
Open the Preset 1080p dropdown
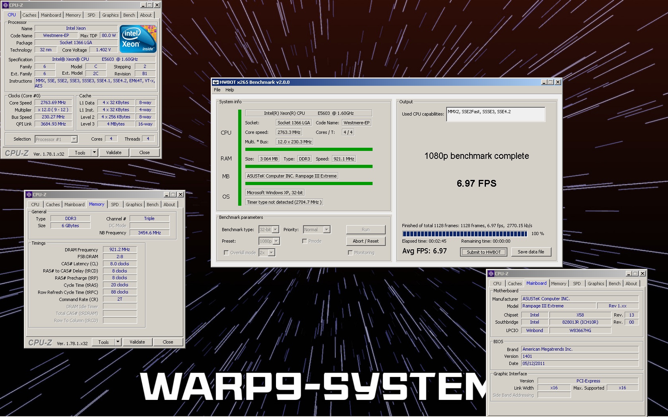[276, 241]
